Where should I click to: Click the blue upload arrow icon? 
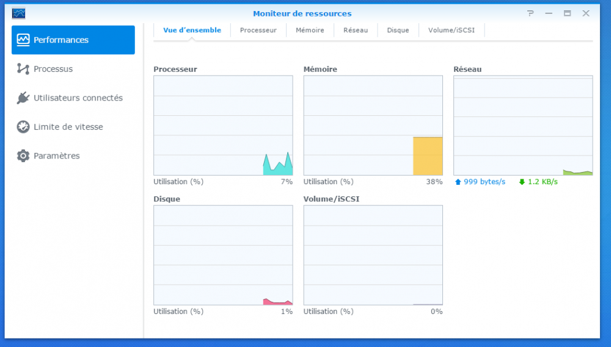click(458, 182)
